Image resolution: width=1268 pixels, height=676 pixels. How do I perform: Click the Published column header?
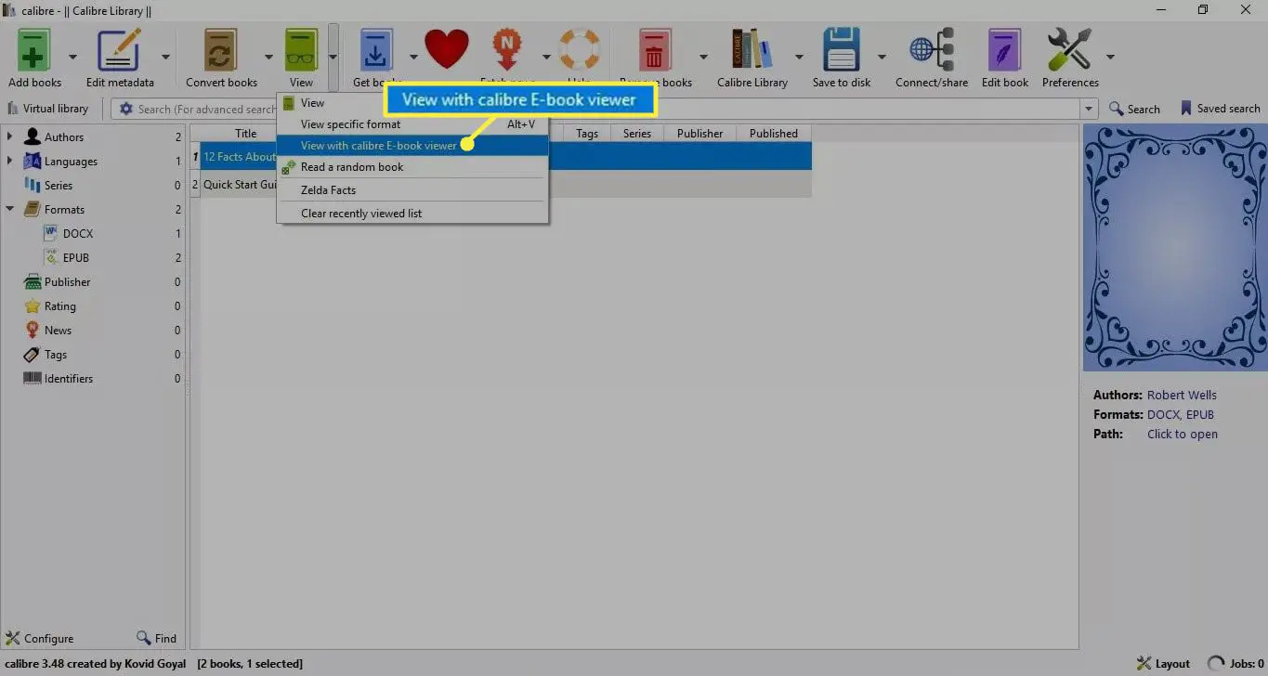point(774,133)
